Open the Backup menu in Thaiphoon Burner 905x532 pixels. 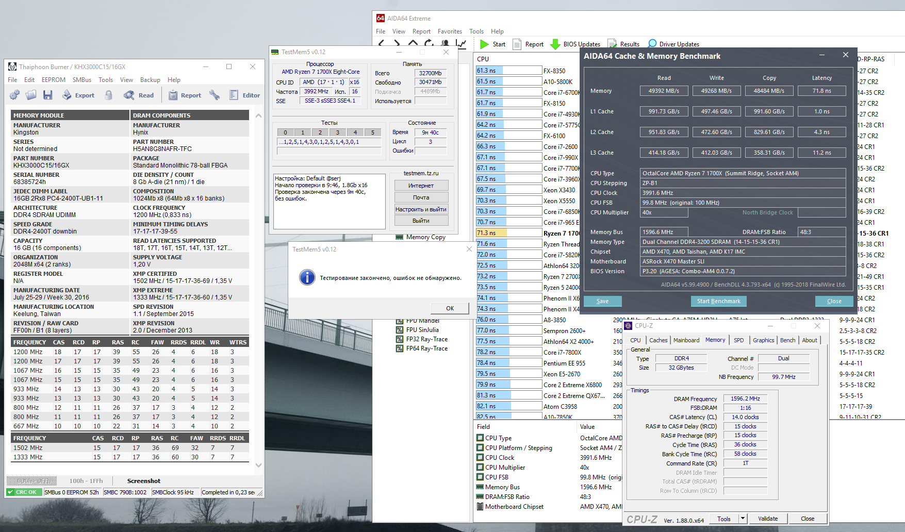click(x=150, y=80)
